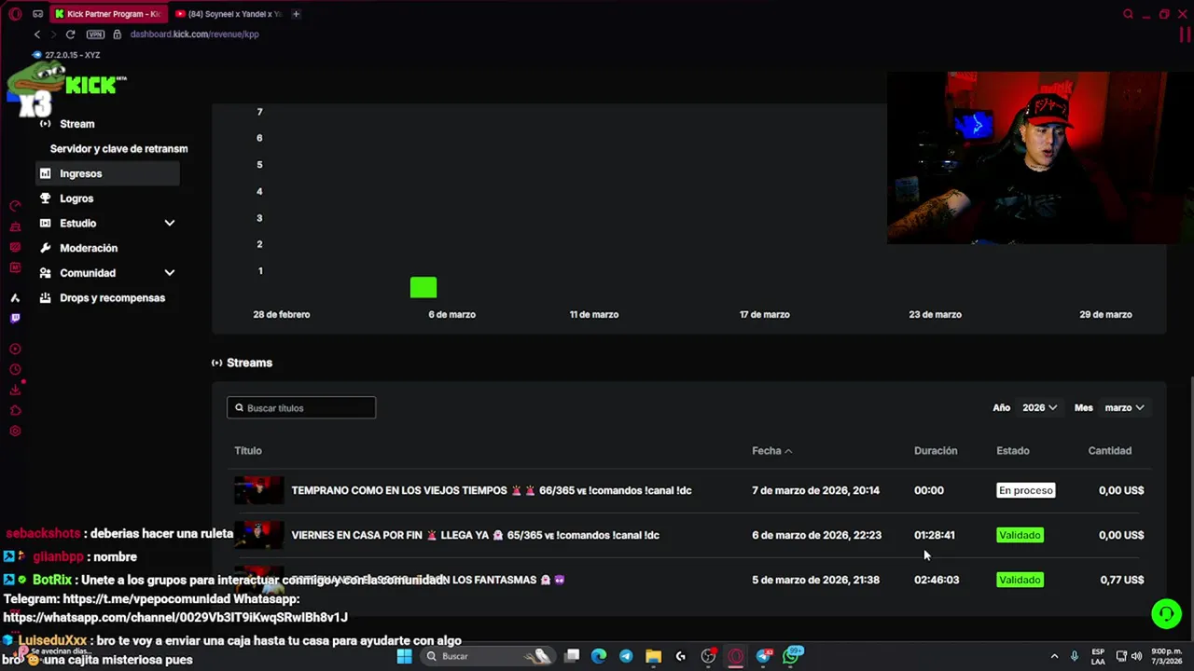Click the browser back arrow

pyautogui.click(x=37, y=34)
